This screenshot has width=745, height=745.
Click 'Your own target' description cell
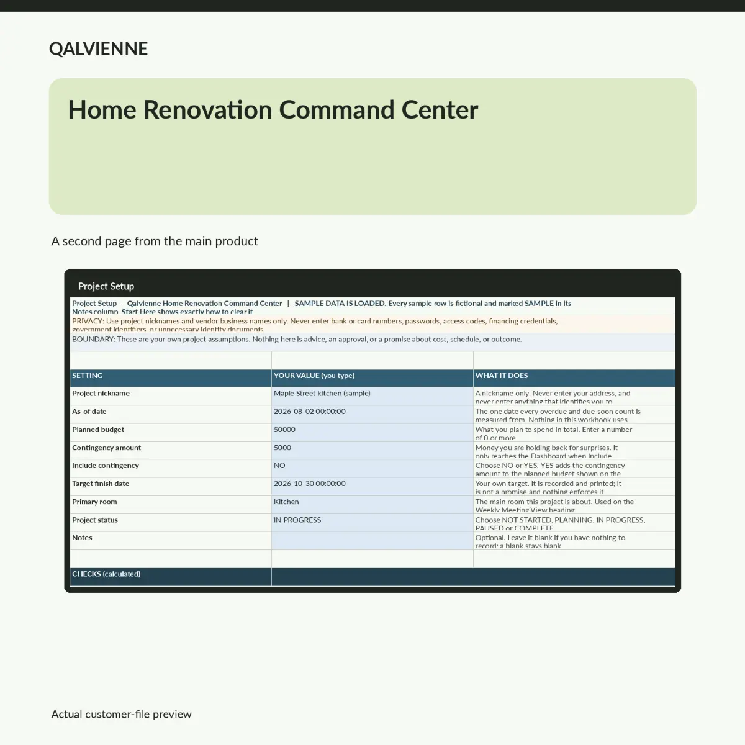pos(574,486)
